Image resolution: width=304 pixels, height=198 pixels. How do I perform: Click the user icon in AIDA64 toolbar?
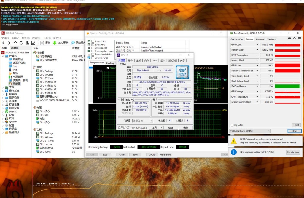tap(27, 43)
